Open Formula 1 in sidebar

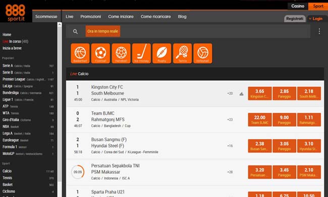[x=28, y=147]
